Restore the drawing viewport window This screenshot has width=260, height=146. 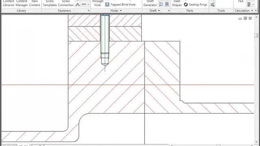point(245,18)
